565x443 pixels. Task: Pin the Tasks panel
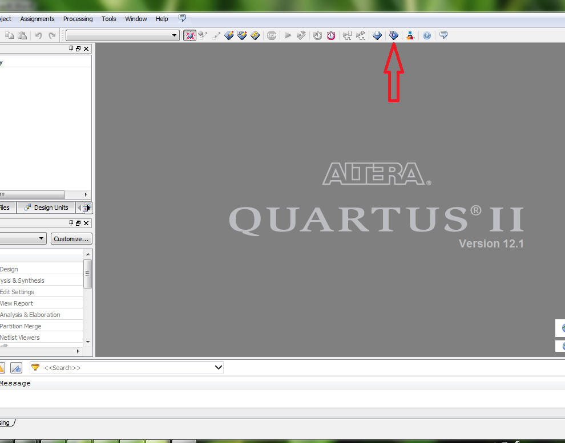pos(71,223)
